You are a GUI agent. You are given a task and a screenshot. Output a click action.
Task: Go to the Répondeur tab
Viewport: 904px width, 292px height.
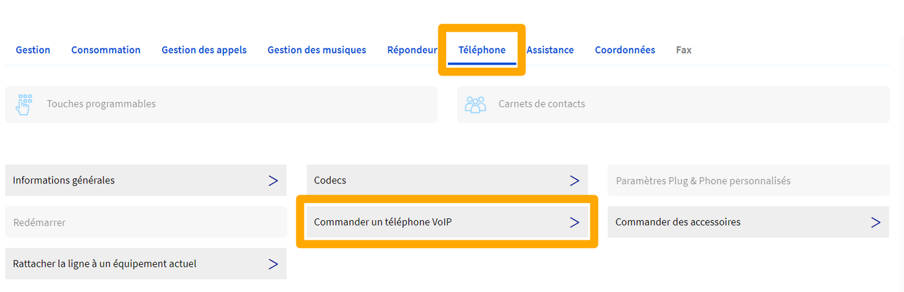tap(412, 50)
